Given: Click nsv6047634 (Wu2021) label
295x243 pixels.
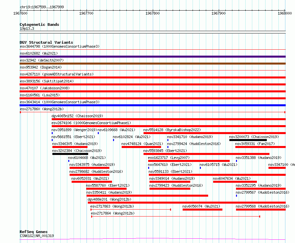Looking at the screenshot, I should click(x=232, y=178).
